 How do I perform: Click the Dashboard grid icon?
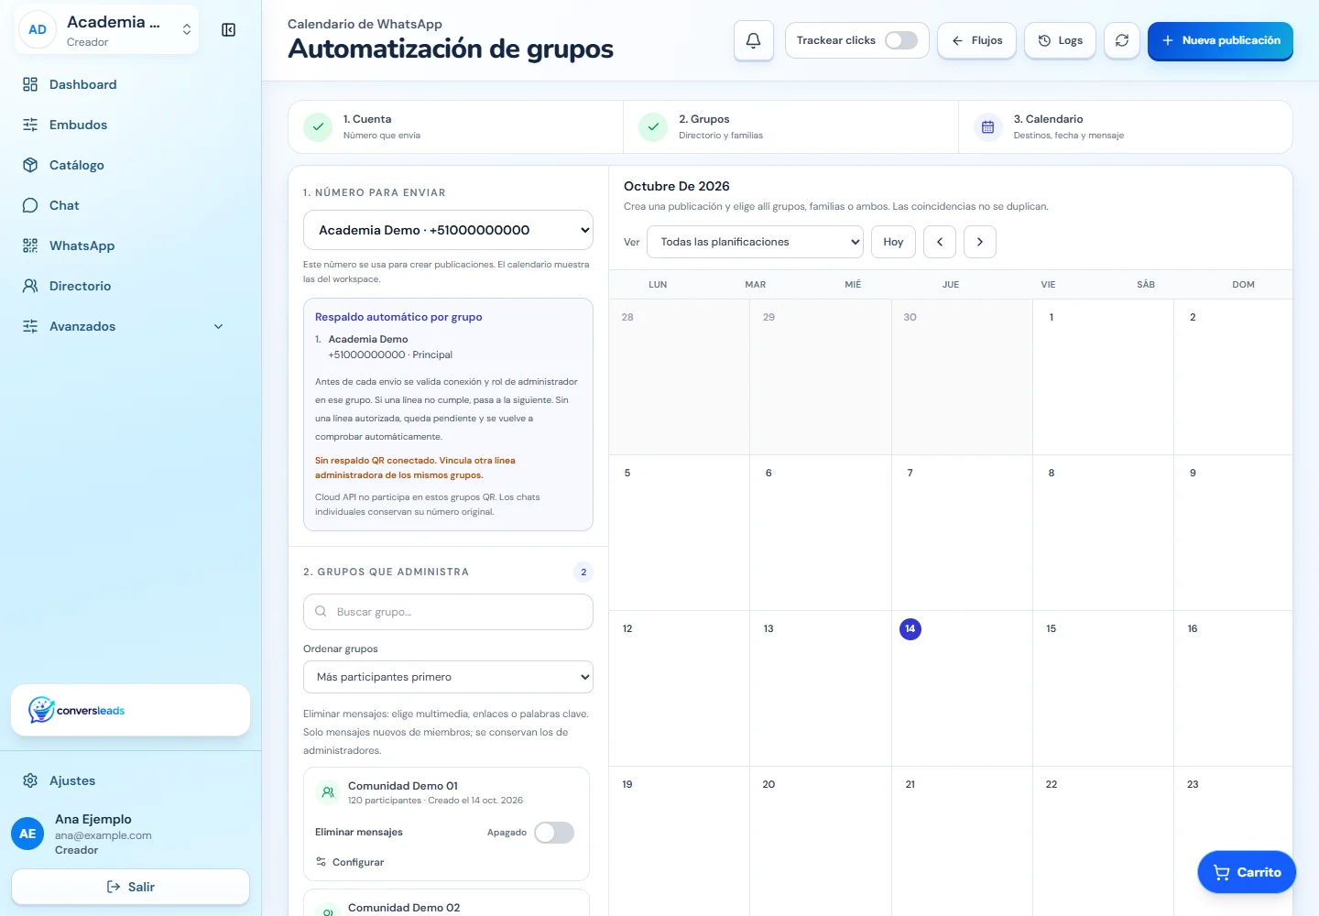pos(30,84)
